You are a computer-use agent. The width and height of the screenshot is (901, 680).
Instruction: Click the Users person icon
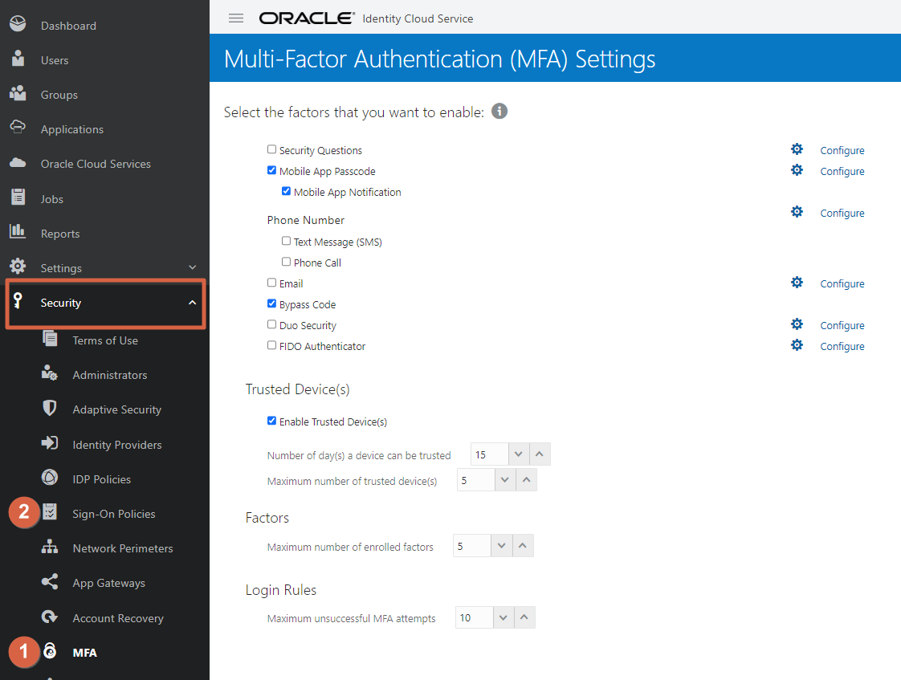pos(18,58)
